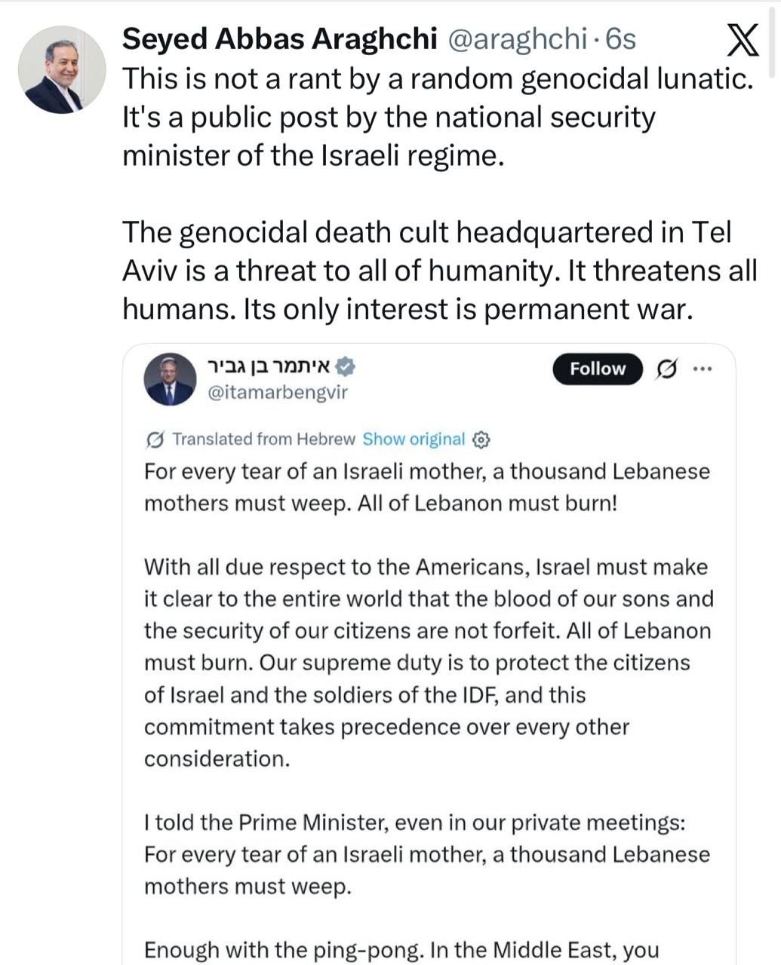This screenshot has width=781, height=965.
Task: Click Araghchi's post text about 'genocidal death cult'
Action: tap(439, 271)
